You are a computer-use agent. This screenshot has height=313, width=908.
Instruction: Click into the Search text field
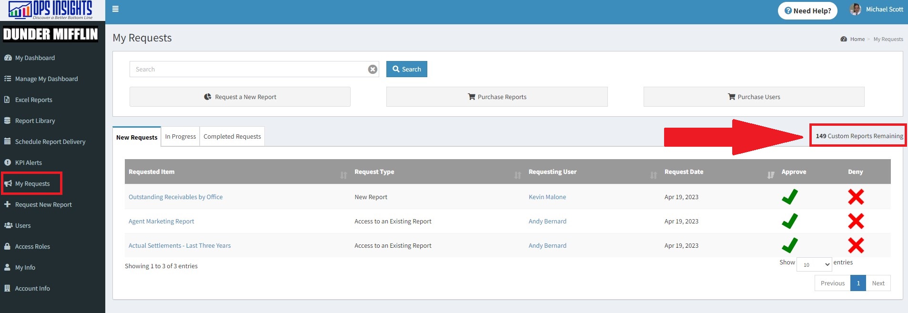coord(248,70)
